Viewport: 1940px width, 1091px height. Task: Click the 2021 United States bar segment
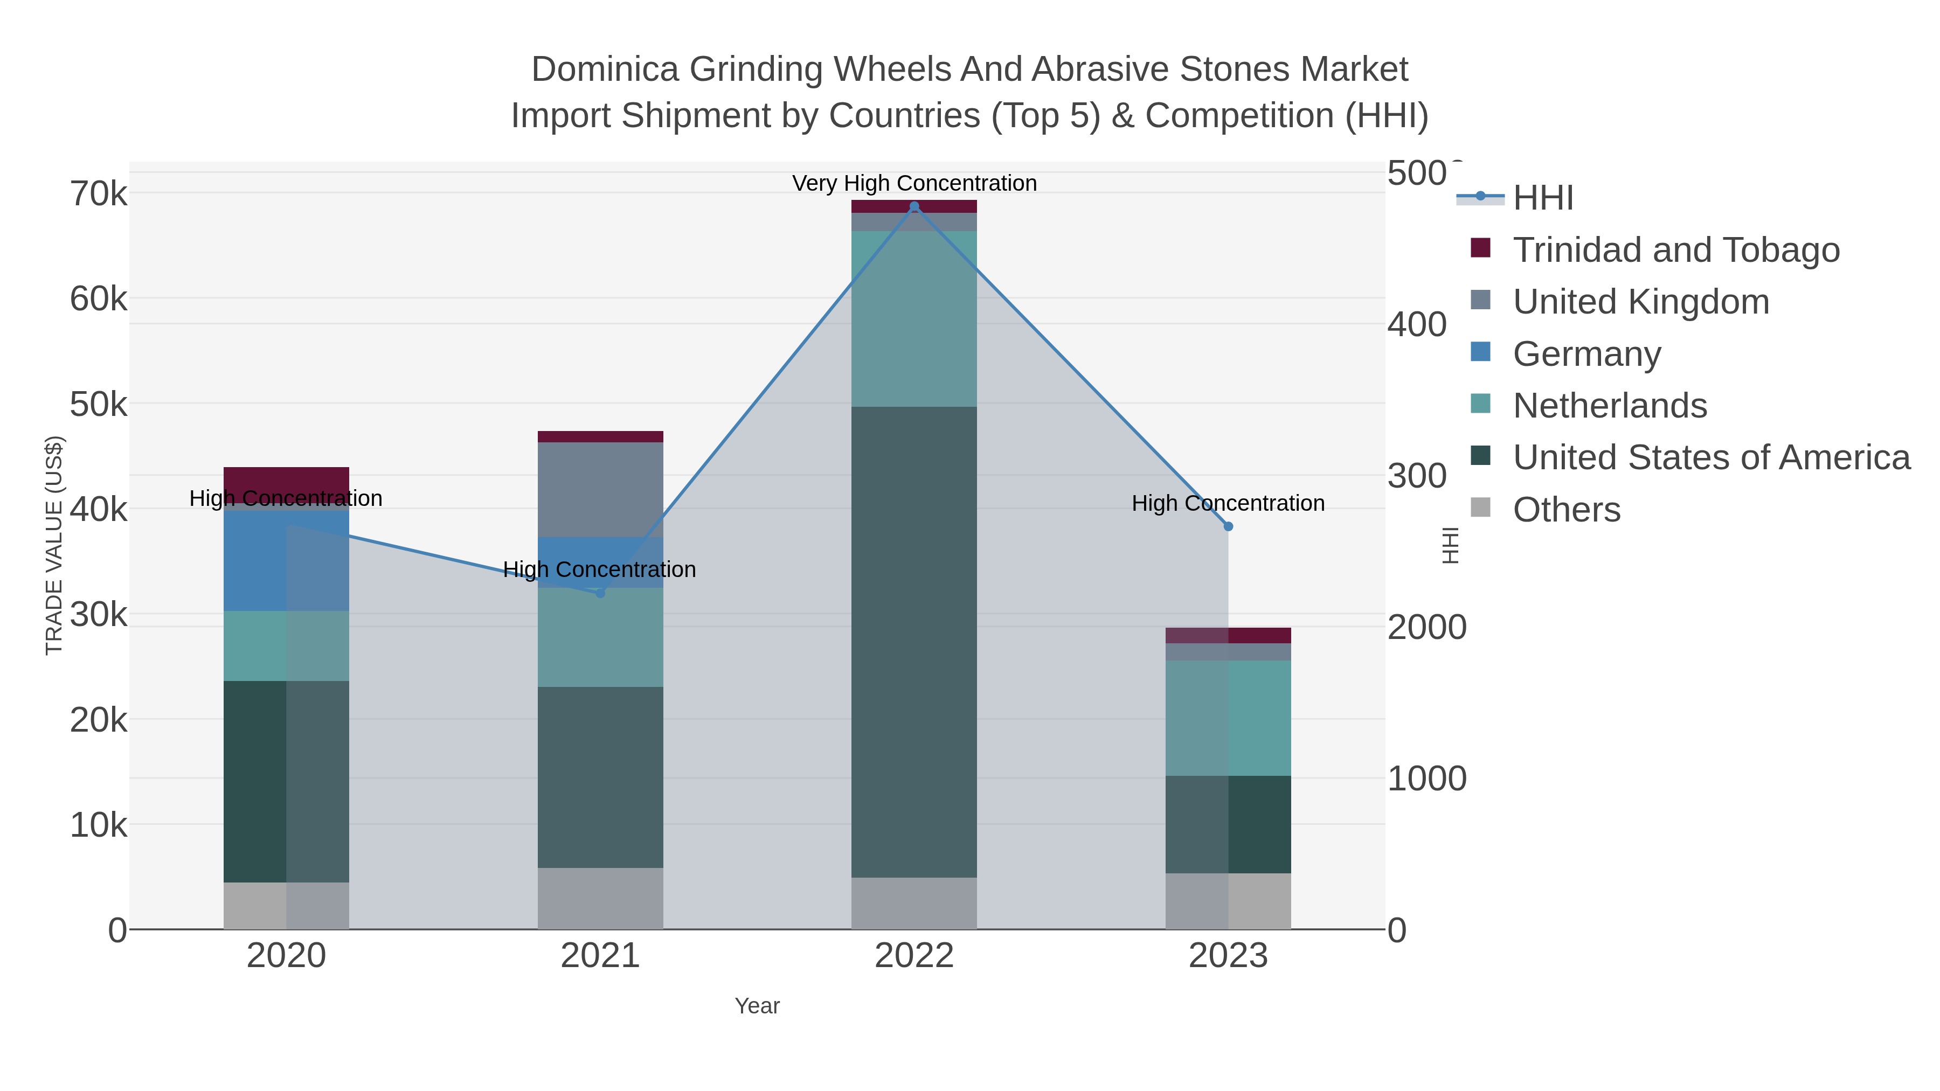pos(600,778)
